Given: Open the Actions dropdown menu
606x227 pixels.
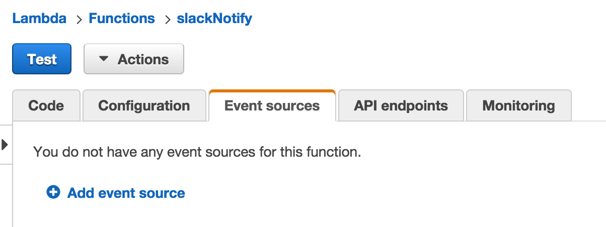Looking at the screenshot, I should [x=134, y=59].
